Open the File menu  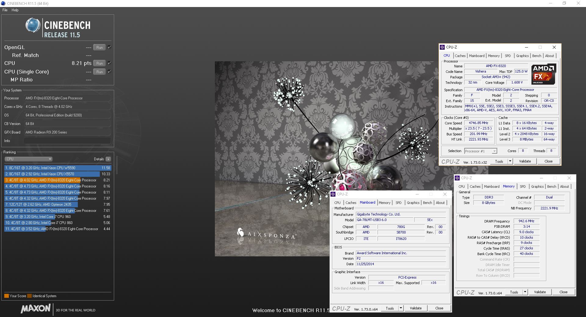coord(5,10)
